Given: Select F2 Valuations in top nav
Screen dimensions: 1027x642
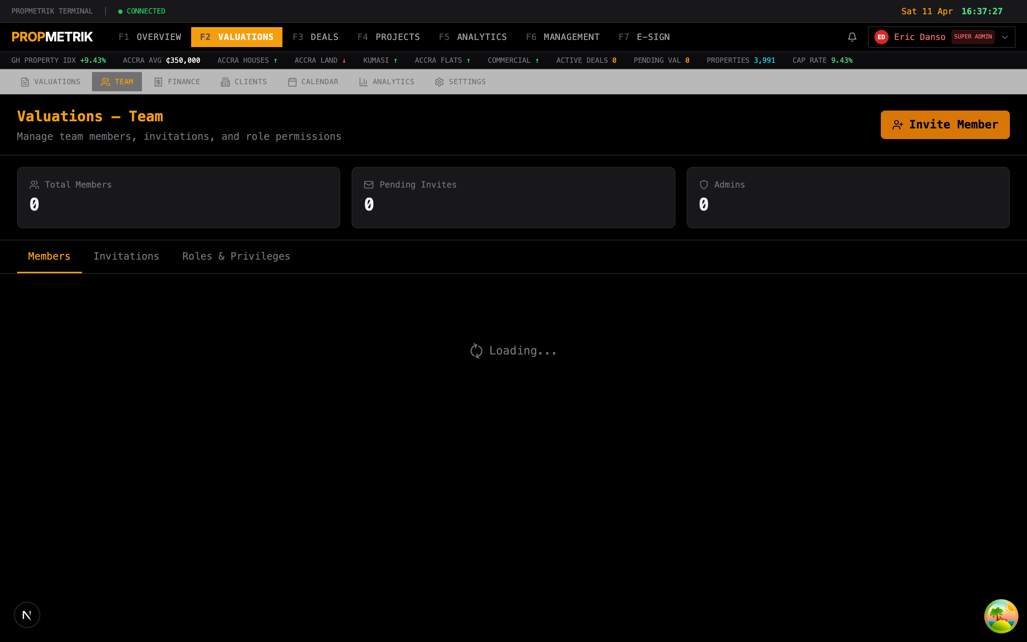Looking at the screenshot, I should 237,37.
